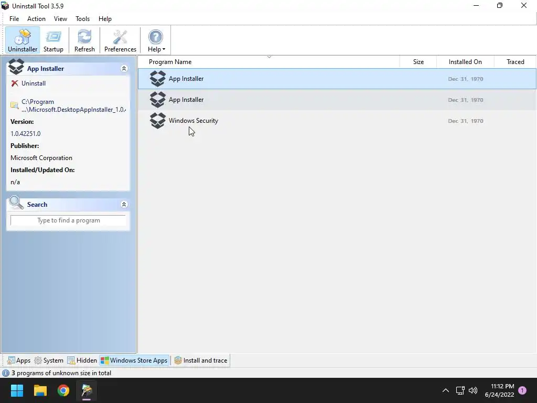Select the highlighted App Installer row icon
This screenshot has width=537, height=403.
click(x=158, y=79)
